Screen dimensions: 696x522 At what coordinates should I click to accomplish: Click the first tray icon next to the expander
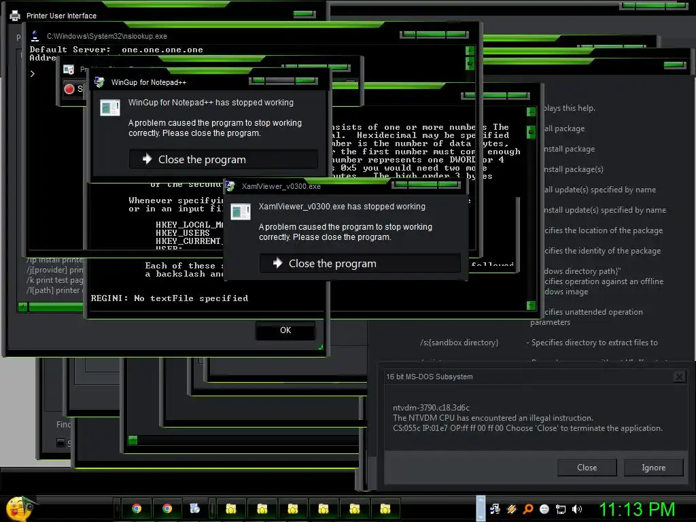tap(495, 509)
